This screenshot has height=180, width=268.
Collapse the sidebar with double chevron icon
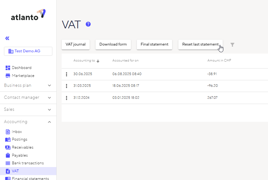(x=7, y=38)
